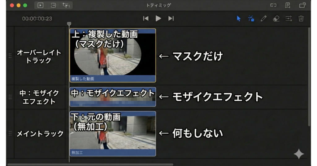Select the 複製した動画 overlay clip
The height and width of the screenshot is (166, 317).
click(113, 56)
